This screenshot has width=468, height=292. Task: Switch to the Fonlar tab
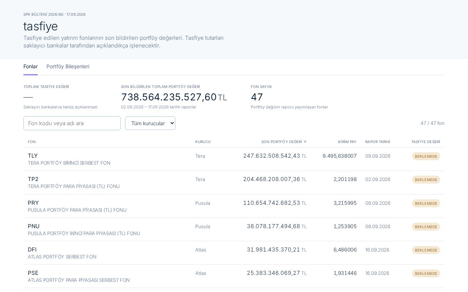tap(30, 66)
